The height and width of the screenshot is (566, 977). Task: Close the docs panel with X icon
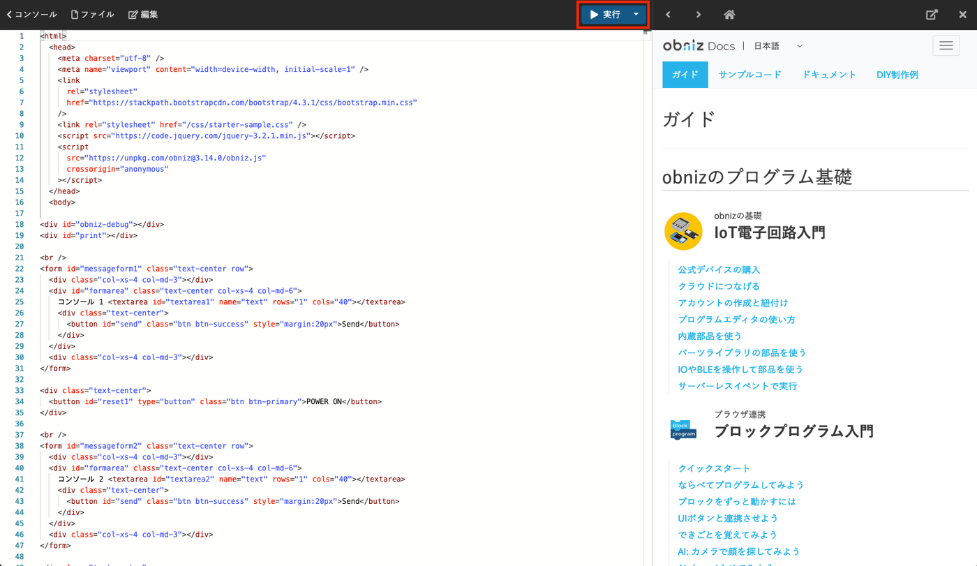pyautogui.click(x=962, y=15)
